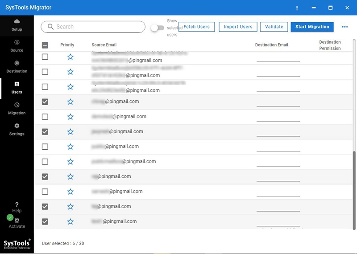Click the 'User selected : 6 / 30' status text
The width and height of the screenshot is (357, 254).
click(x=63, y=243)
